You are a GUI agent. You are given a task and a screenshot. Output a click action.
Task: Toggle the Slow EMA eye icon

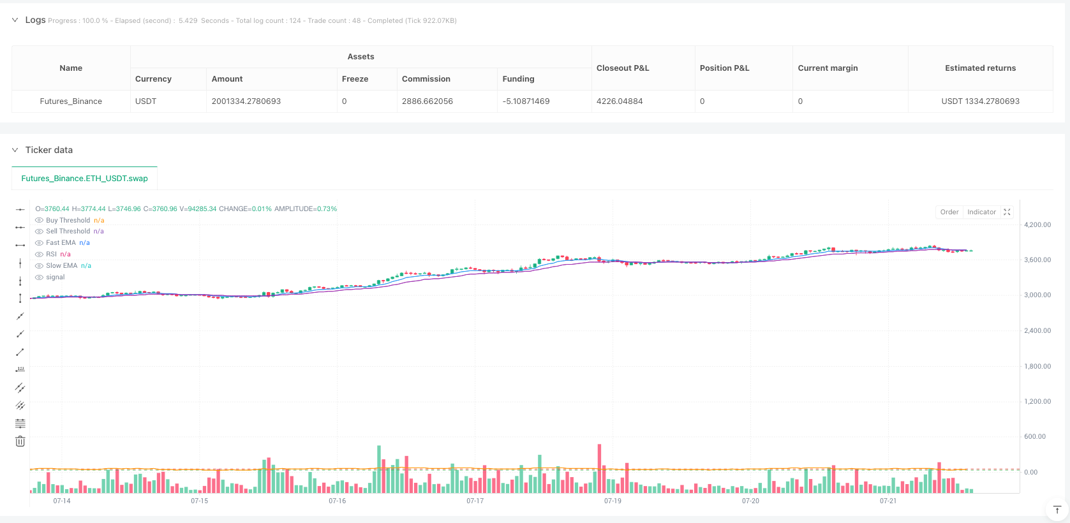[39, 266]
